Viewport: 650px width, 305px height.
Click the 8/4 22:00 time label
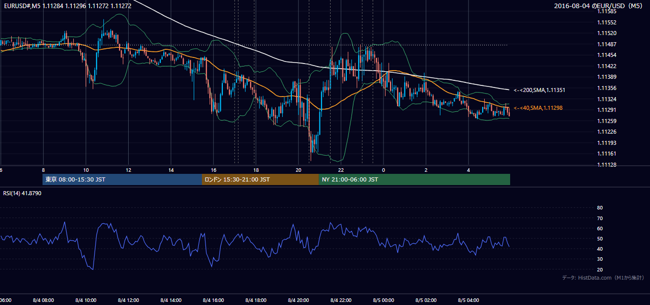coord(341,300)
